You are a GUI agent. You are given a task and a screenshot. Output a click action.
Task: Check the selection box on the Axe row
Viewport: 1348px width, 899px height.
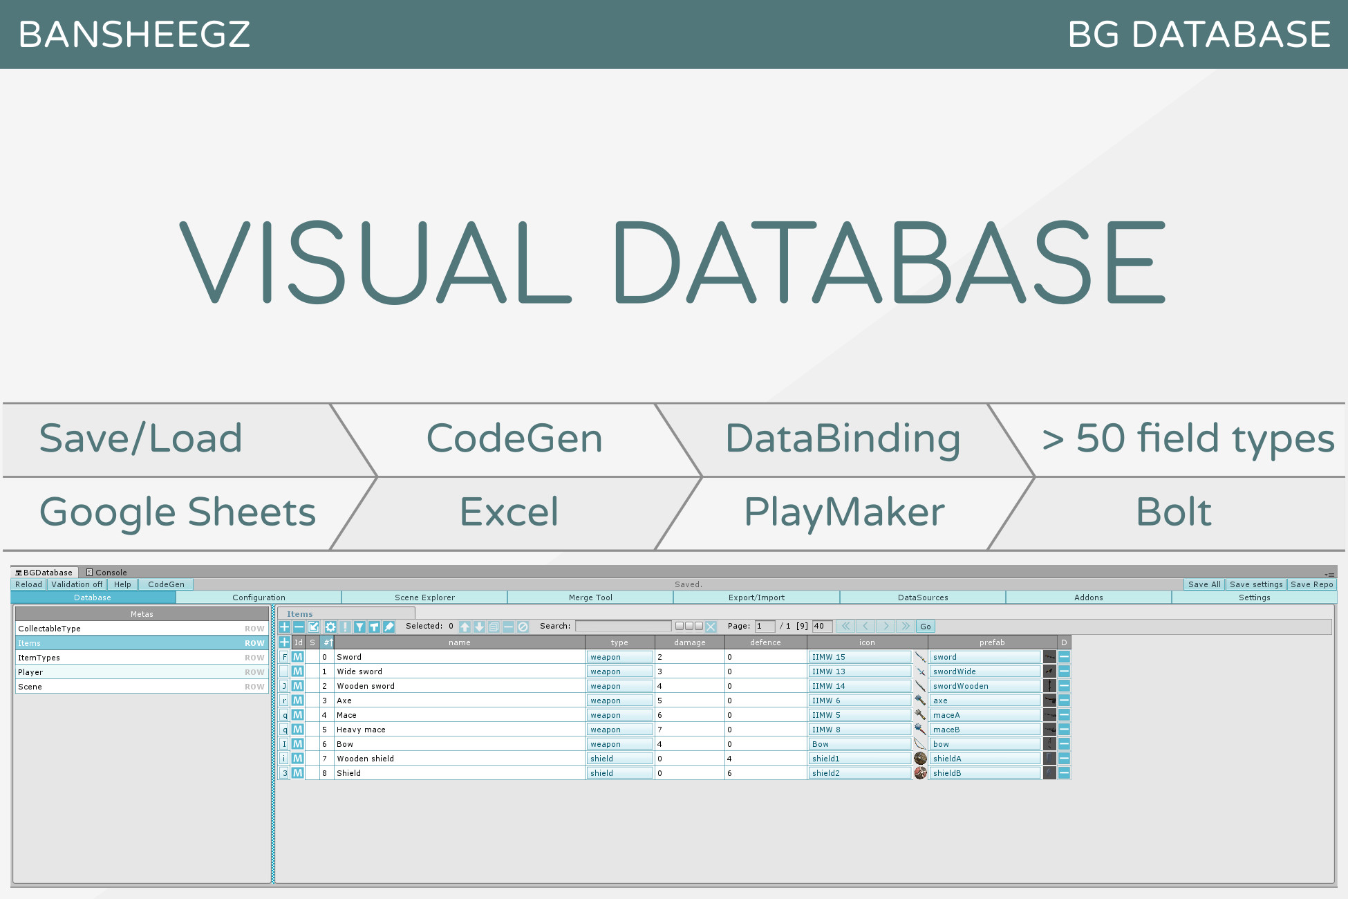click(x=312, y=701)
